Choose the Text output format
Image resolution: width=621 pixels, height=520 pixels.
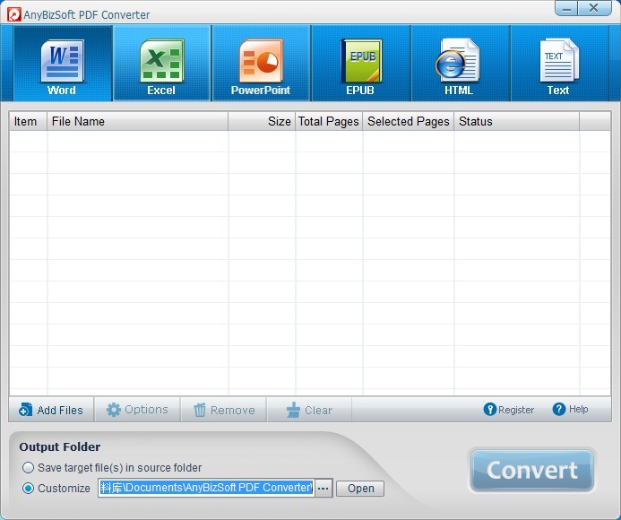(558, 65)
